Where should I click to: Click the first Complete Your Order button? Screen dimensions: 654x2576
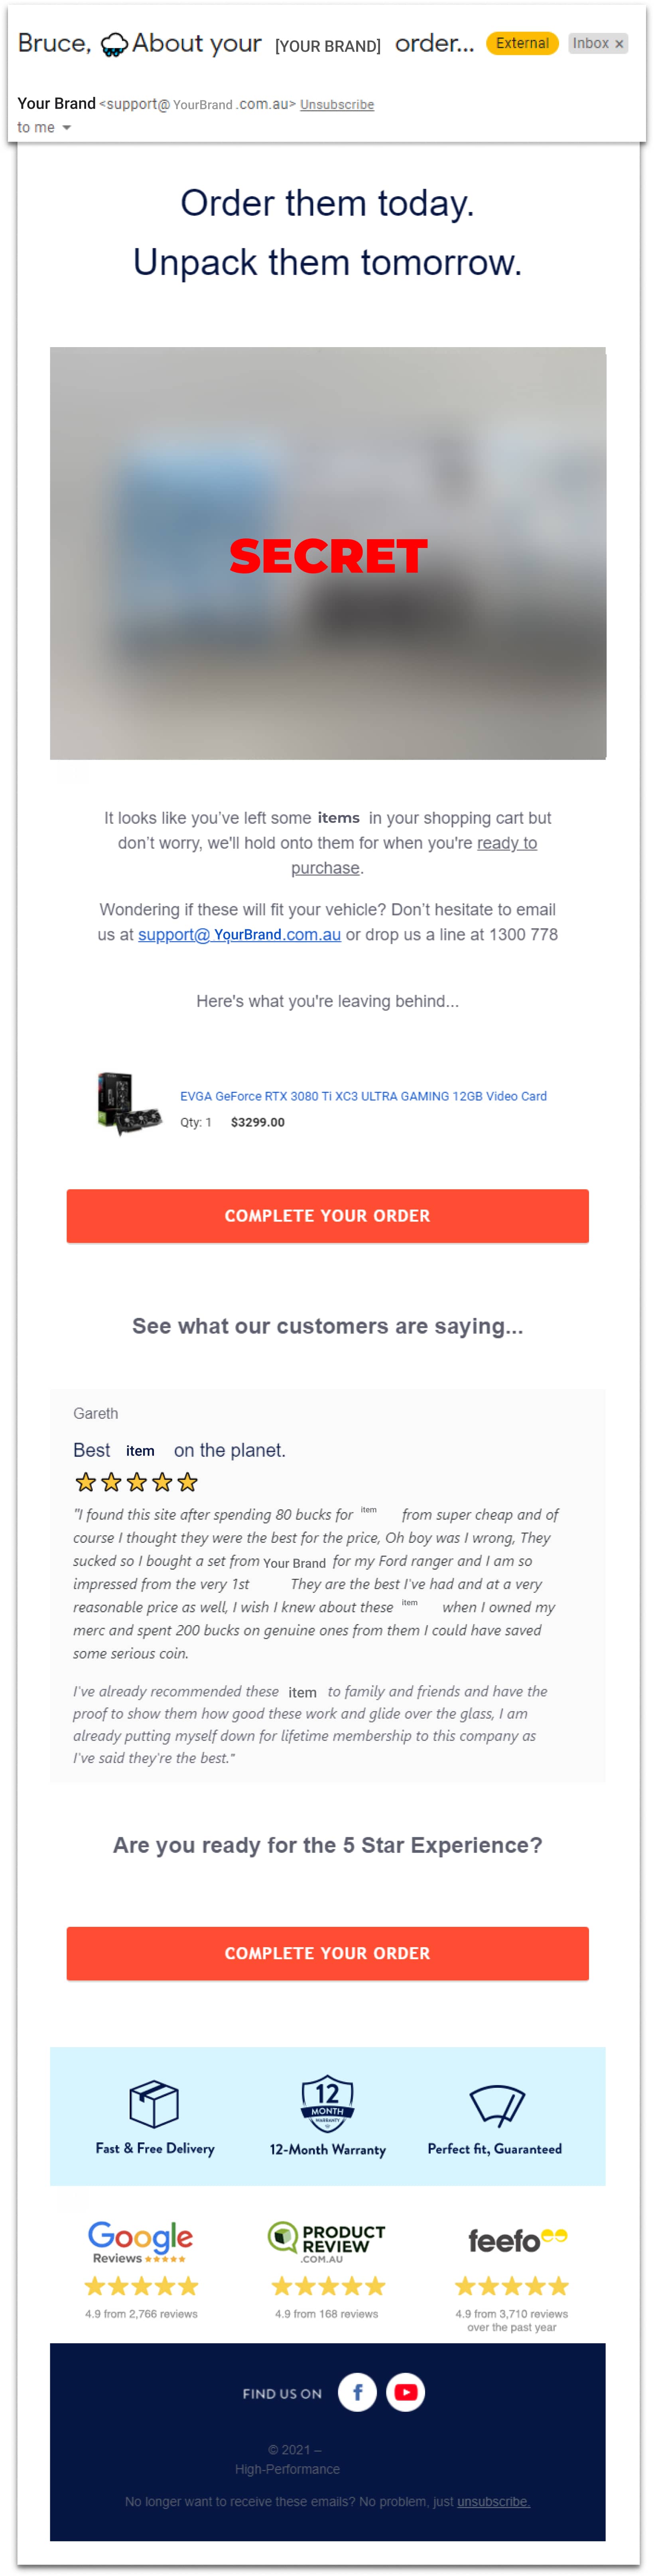point(327,1215)
